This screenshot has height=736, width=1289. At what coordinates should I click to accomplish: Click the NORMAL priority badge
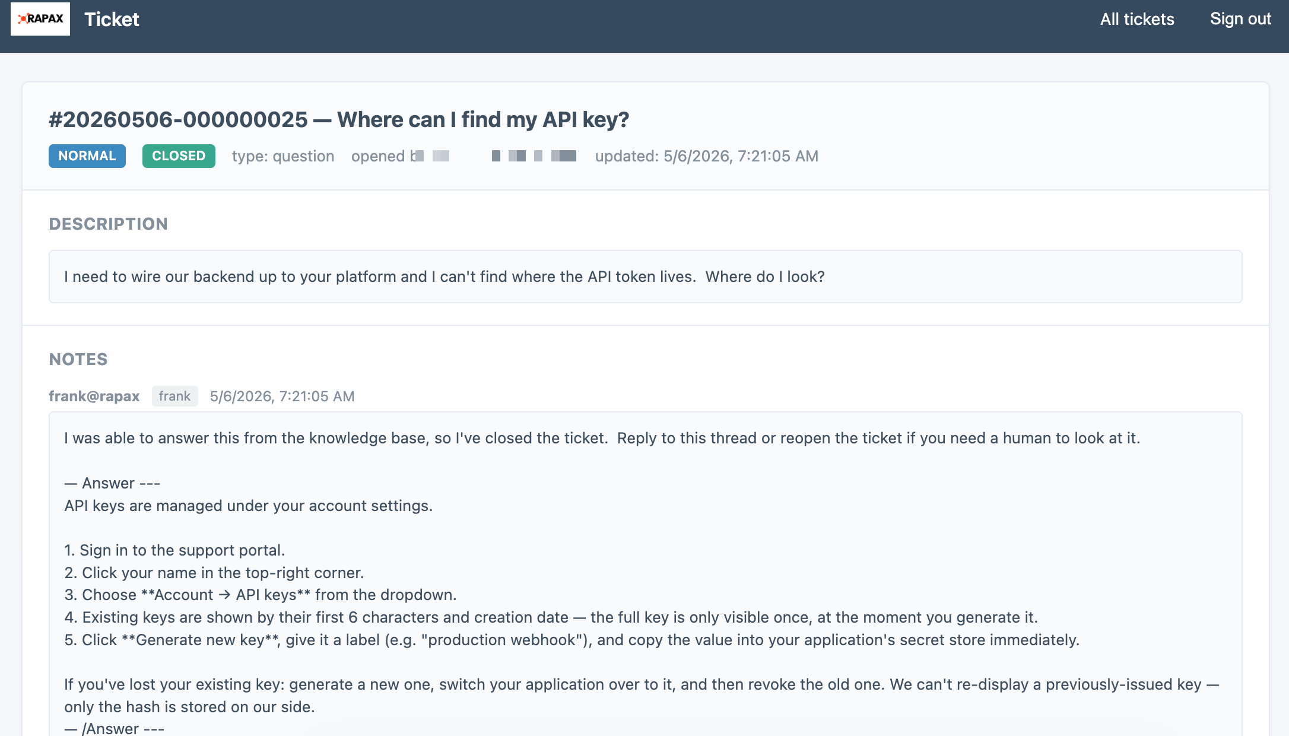(87, 156)
